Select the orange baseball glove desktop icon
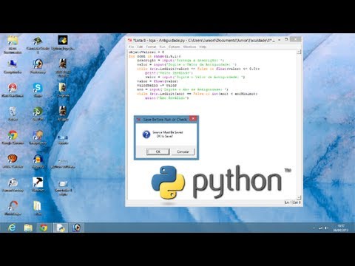 pos(13,161)
